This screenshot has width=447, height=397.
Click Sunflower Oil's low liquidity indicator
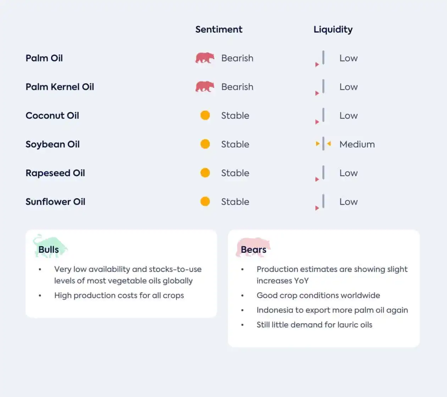coord(320,202)
